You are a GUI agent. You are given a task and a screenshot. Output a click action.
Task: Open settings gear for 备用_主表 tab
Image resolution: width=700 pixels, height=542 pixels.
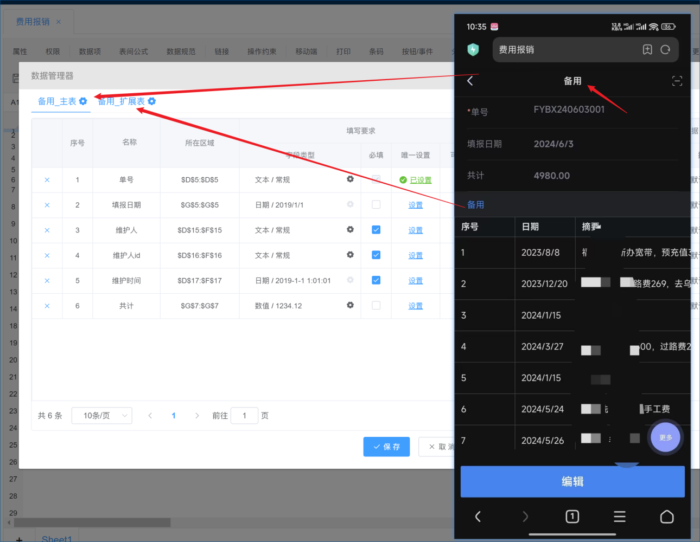click(83, 101)
